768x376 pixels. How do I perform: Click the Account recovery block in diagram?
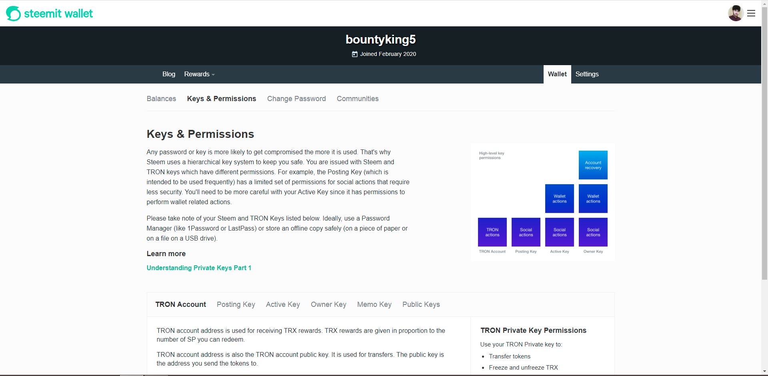593,165
